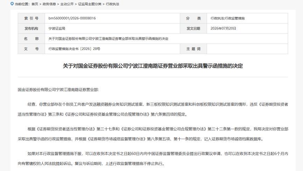
Task: Click the 主题词 label cell
Action: click(193, 49)
